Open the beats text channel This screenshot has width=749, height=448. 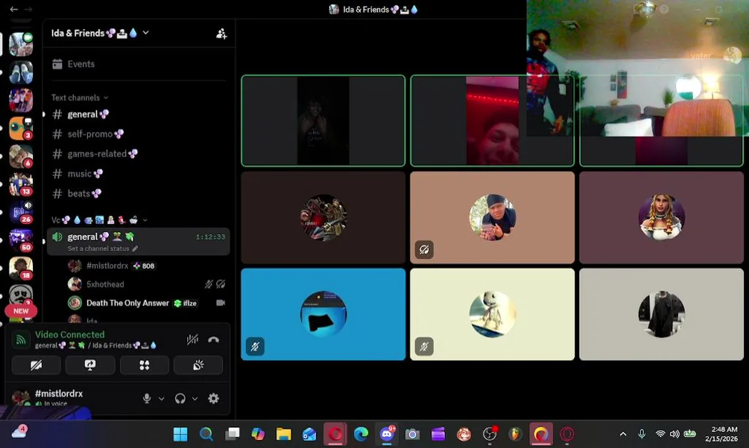tap(138, 194)
